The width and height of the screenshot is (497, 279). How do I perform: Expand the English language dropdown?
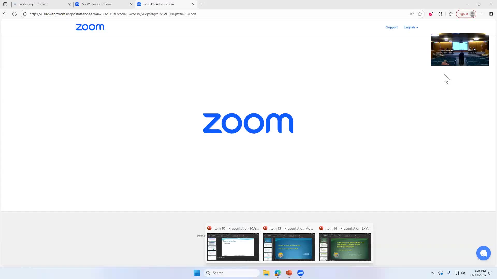tap(411, 27)
